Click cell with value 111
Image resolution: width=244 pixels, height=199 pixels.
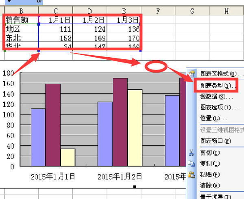[56, 28]
